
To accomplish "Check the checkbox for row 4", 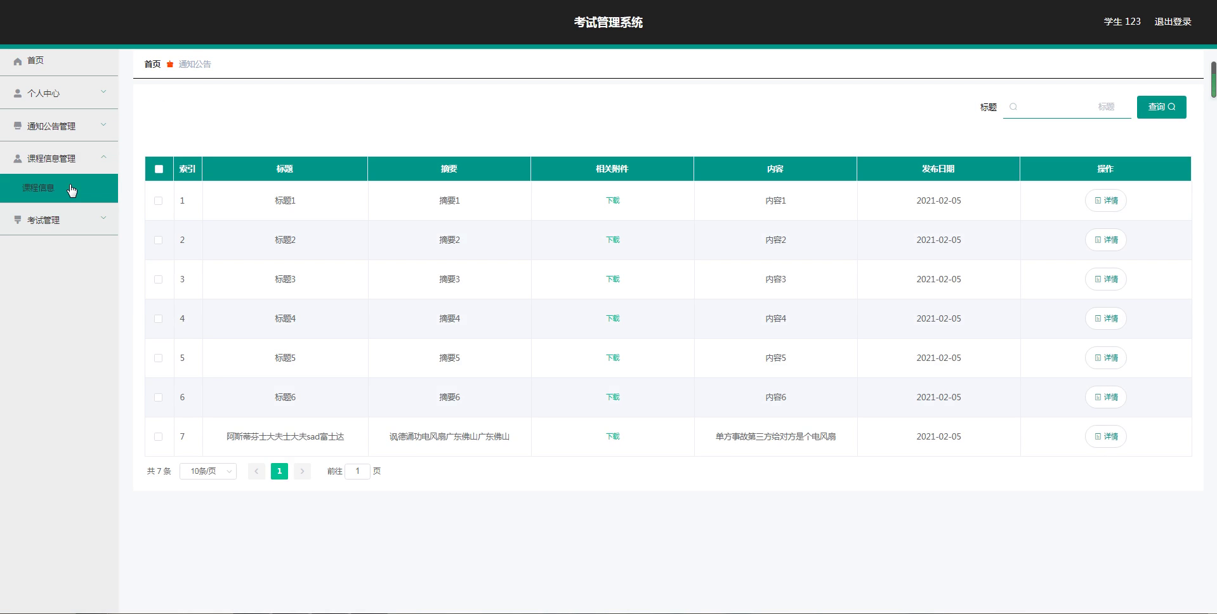I will coord(159,318).
